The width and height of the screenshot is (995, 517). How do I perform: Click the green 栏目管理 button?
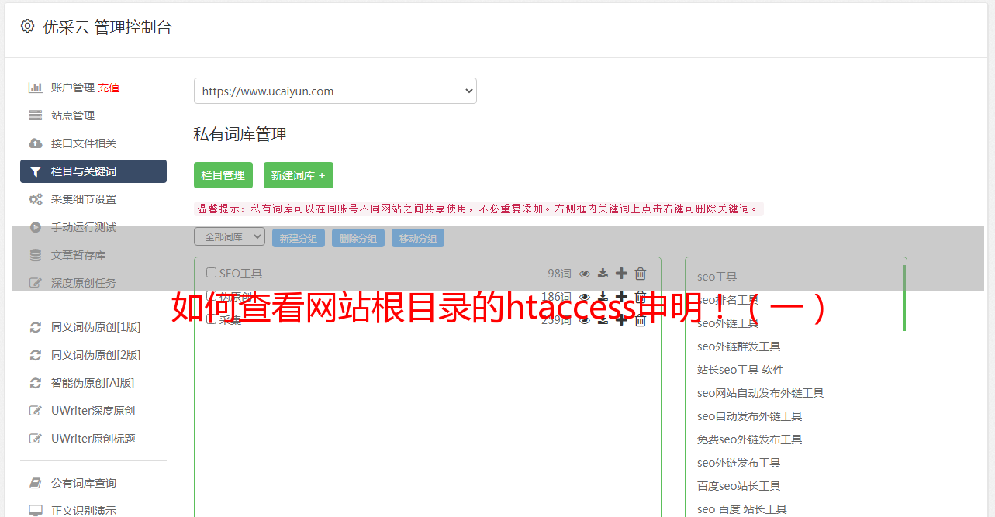(x=223, y=175)
